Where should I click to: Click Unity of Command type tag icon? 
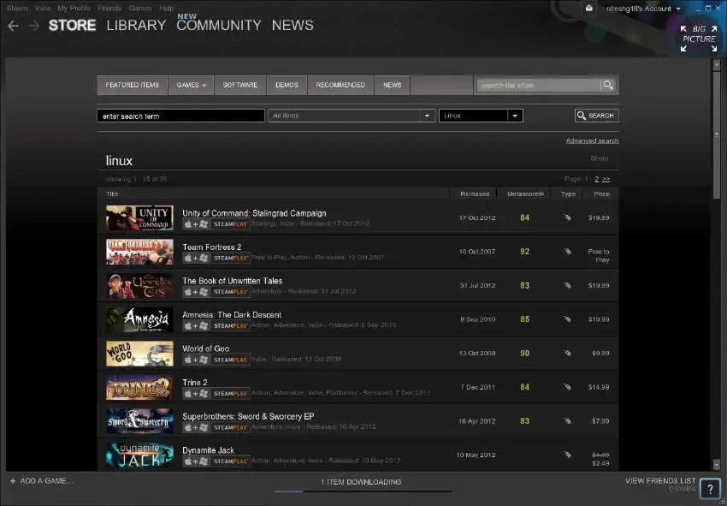(x=567, y=217)
